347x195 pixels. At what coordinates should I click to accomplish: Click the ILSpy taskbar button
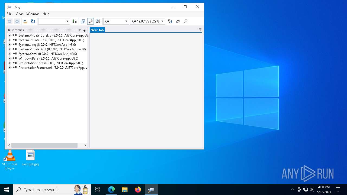151,190
